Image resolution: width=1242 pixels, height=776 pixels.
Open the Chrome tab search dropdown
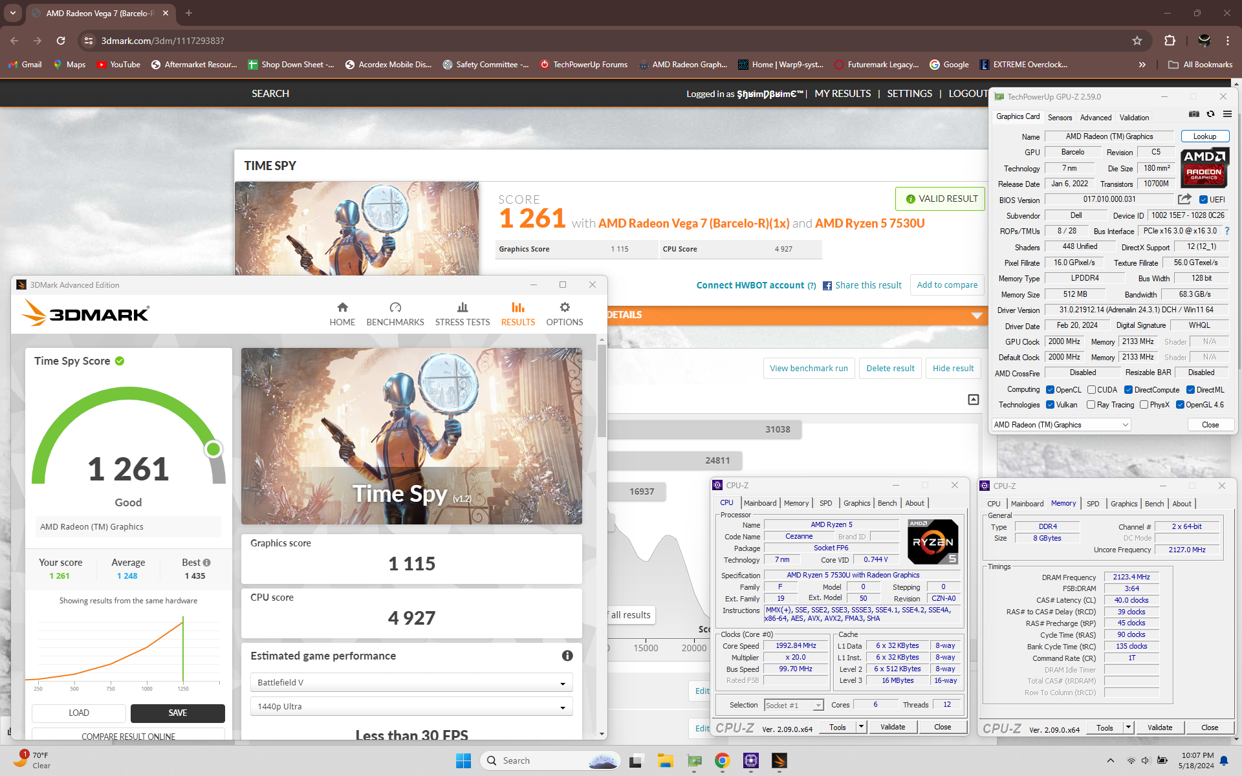[x=13, y=13]
